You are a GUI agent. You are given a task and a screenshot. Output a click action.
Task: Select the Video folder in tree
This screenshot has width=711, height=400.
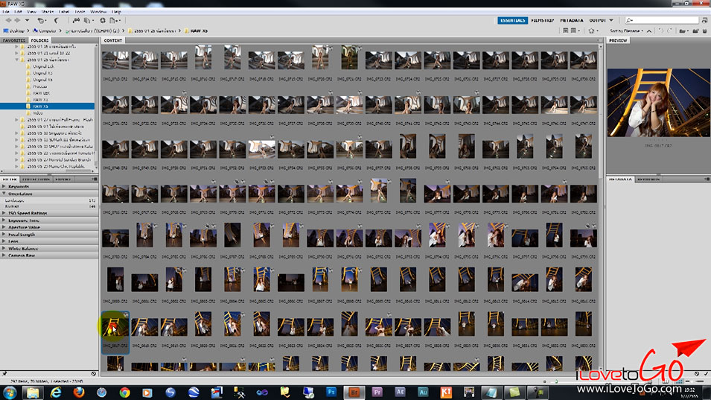pos(38,113)
